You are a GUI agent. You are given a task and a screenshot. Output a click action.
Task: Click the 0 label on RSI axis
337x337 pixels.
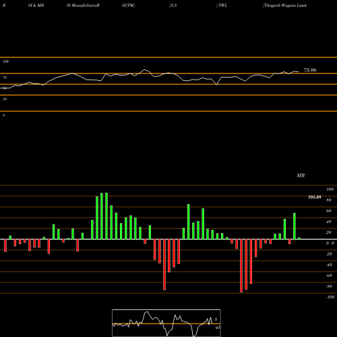pyautogui.click(x=3, y=115)
